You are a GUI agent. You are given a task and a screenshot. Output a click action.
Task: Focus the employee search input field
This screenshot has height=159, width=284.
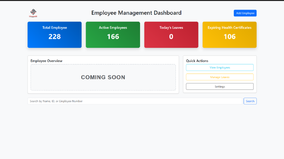(135, 101)
